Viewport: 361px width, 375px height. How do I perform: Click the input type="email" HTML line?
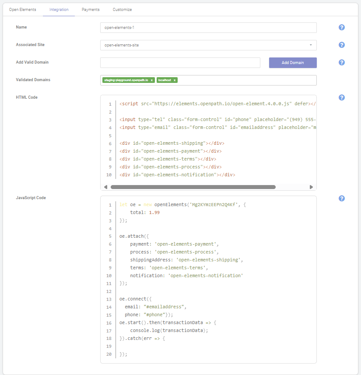click(217, 128)
